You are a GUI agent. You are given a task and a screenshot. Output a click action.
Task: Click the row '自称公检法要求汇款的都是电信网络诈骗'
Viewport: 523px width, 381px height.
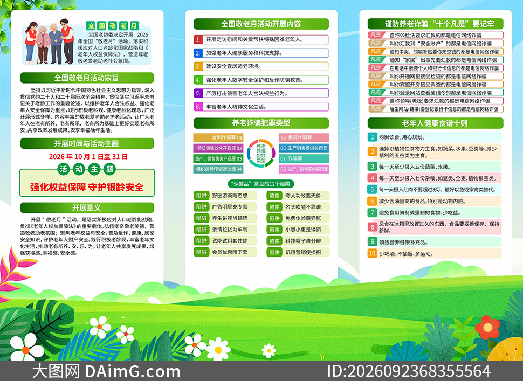(436, 36)
